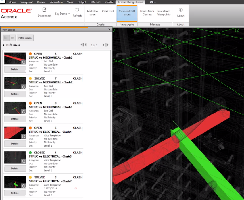Viewport: 244px width, 200px height.
Task: Open the About info icon
Action: tap(180, 10)
